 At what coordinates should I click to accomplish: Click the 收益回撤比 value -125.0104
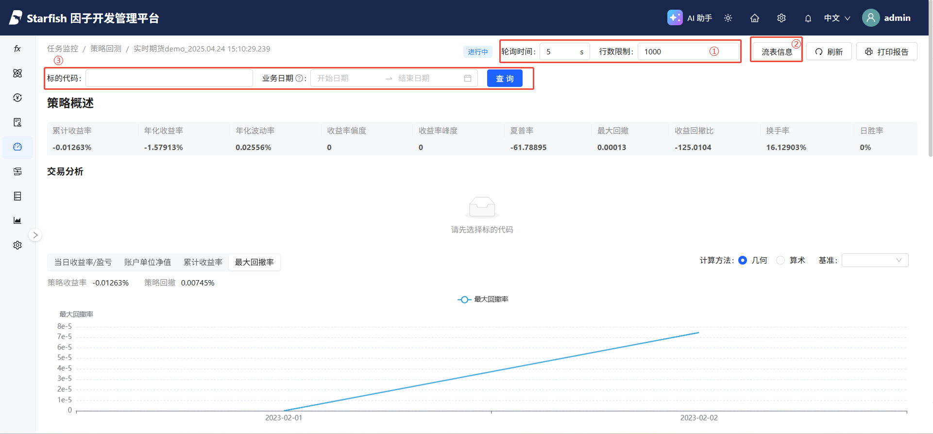[693, 147]
